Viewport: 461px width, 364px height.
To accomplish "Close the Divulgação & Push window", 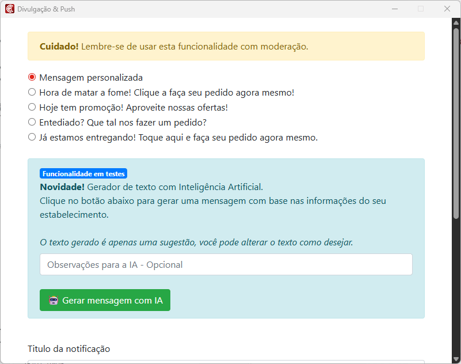I will 447,9.
